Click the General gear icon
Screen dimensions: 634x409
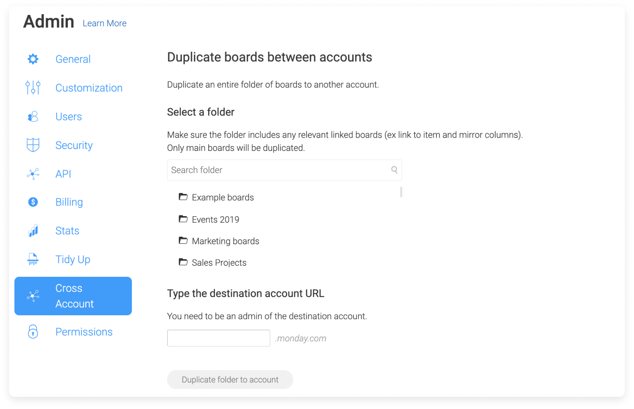33,59
